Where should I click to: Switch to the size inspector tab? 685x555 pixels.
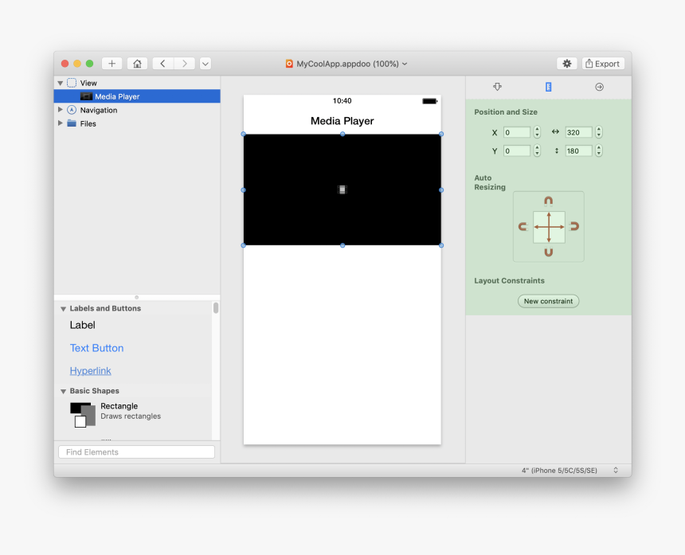tap(548, 88)
